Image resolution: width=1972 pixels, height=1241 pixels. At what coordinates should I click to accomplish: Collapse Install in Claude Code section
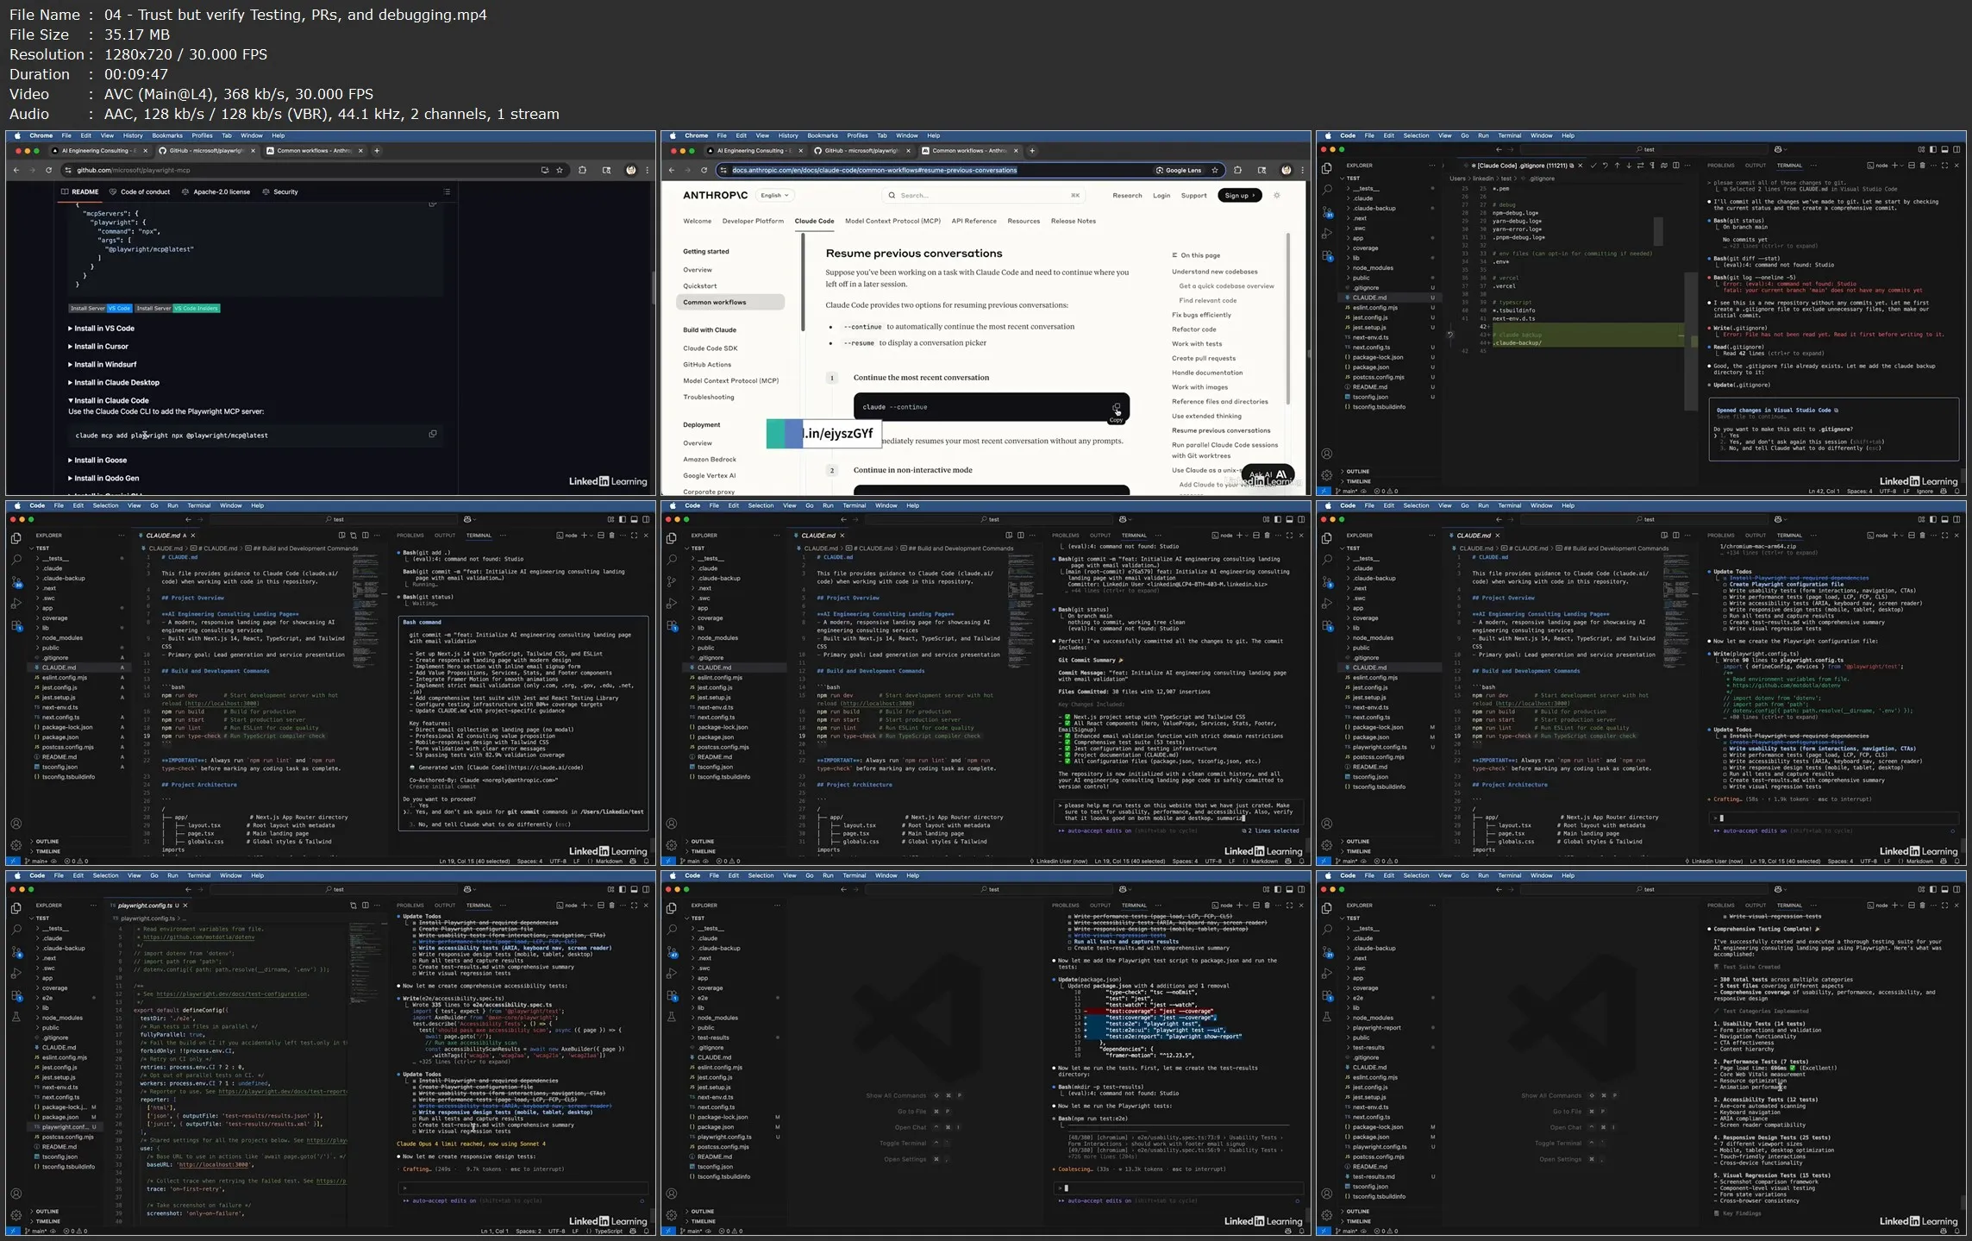(109, 400)
